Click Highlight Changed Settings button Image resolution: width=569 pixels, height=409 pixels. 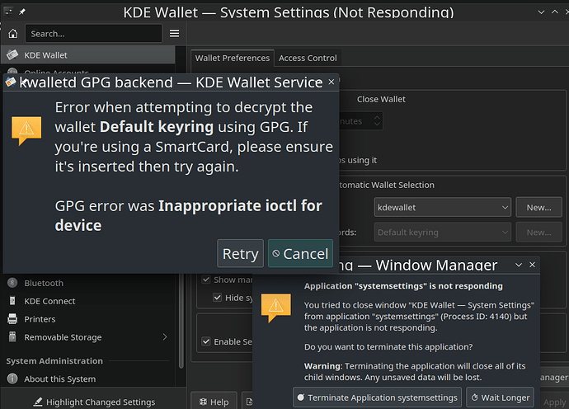[94, 402]
